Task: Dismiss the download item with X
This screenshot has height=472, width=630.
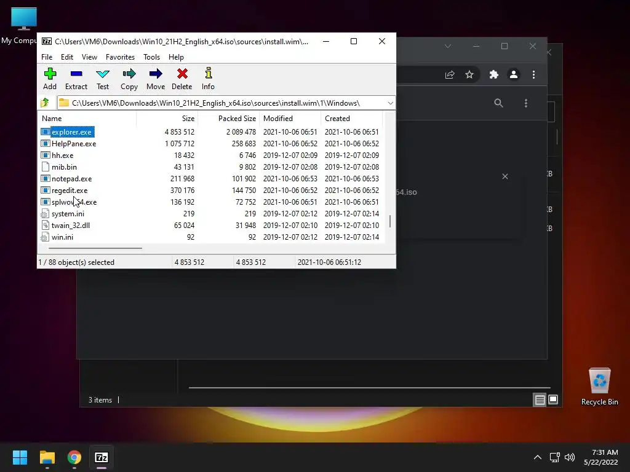Action: (505, 176)
